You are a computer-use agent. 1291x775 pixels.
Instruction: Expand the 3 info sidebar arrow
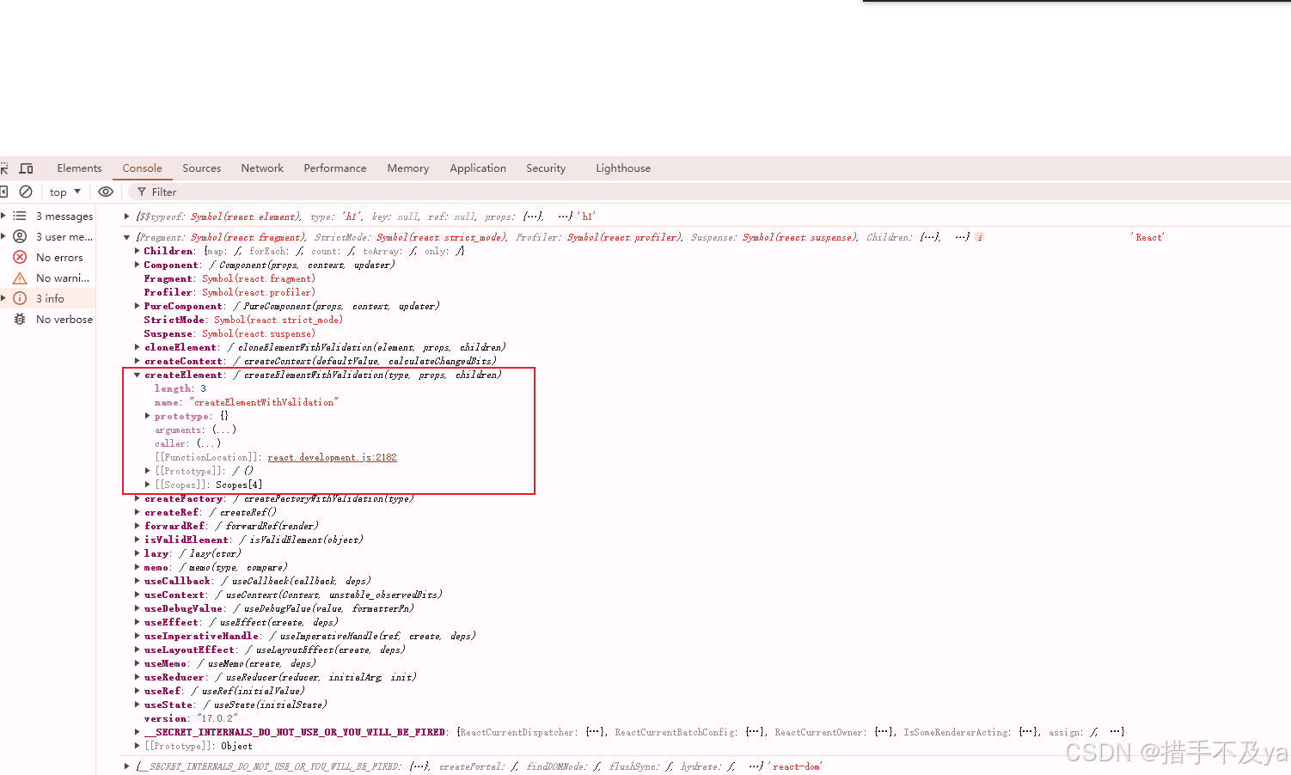point(3,299)
